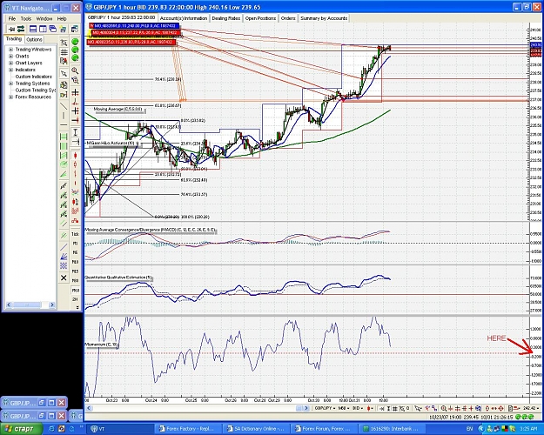
Task: Select the 2H timeframe button
Action: coord(75,299)
